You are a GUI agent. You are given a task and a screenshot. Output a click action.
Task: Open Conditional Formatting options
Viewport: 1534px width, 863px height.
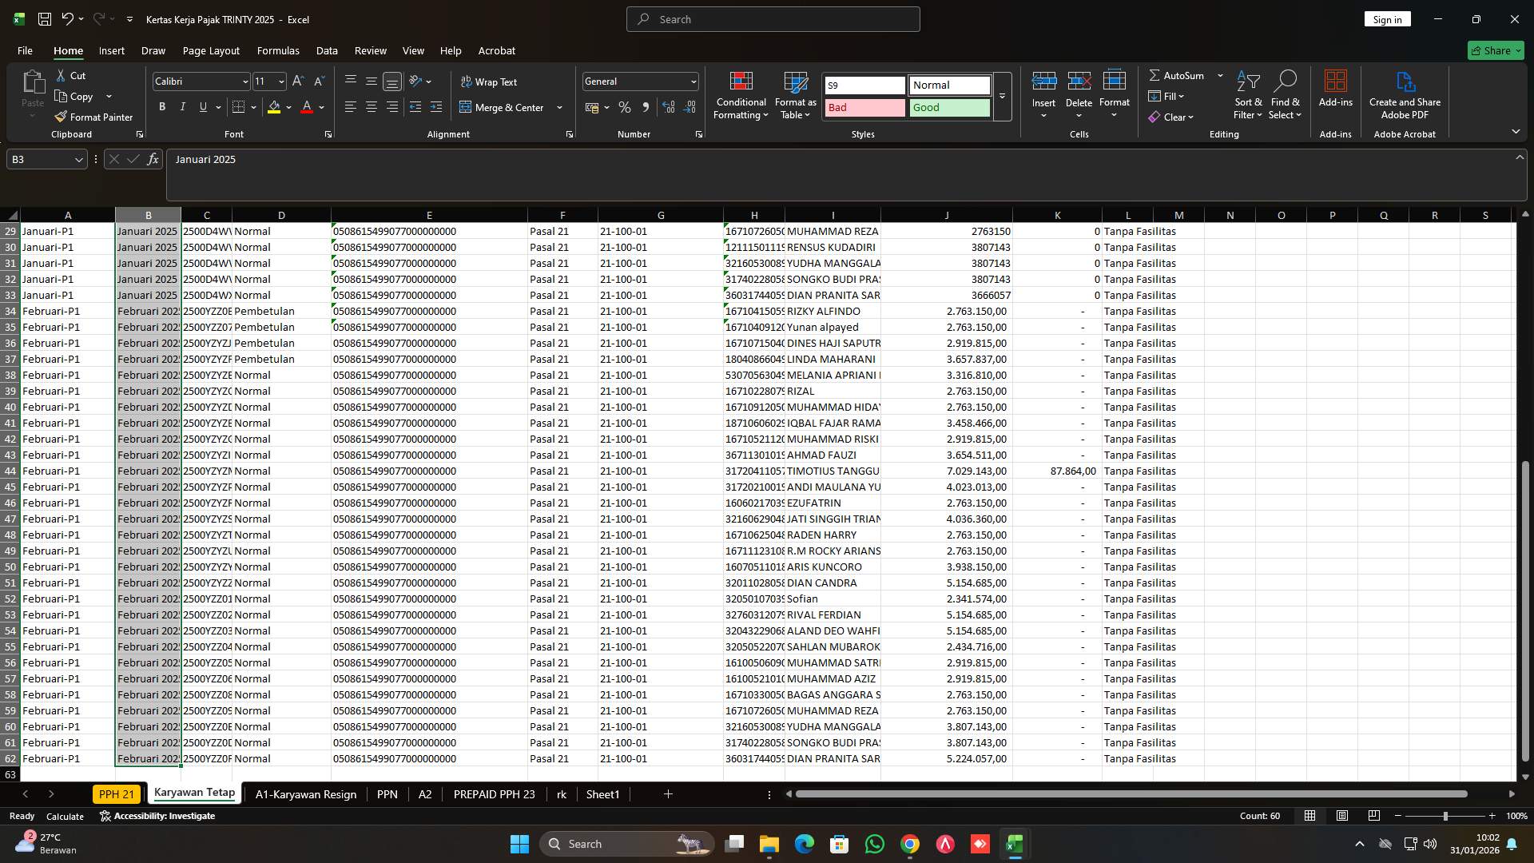click(741, 94)
